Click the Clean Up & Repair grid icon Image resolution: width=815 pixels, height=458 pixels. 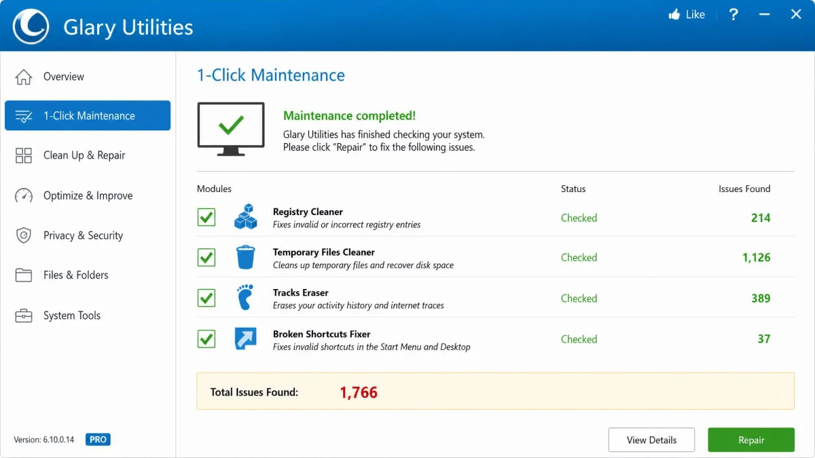pyautogui.click(x=24, y=155)
